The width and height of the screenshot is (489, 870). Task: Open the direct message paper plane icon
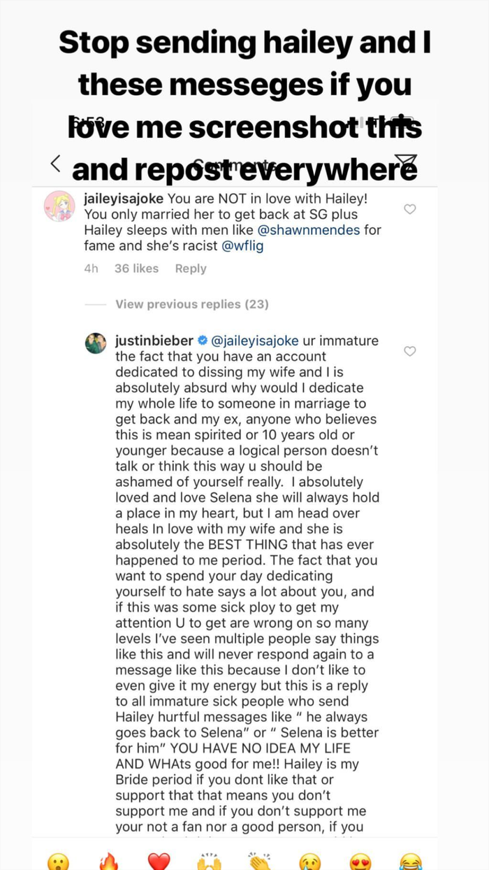point(406,163)
